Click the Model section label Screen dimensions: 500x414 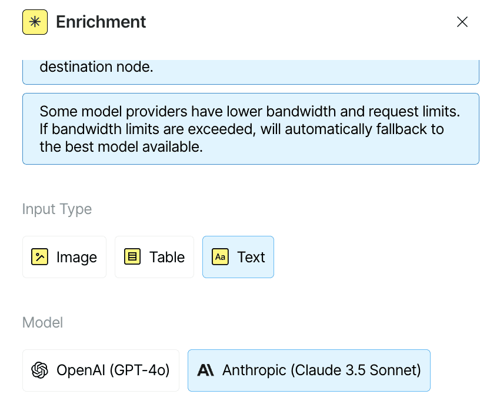click(43, 322)
